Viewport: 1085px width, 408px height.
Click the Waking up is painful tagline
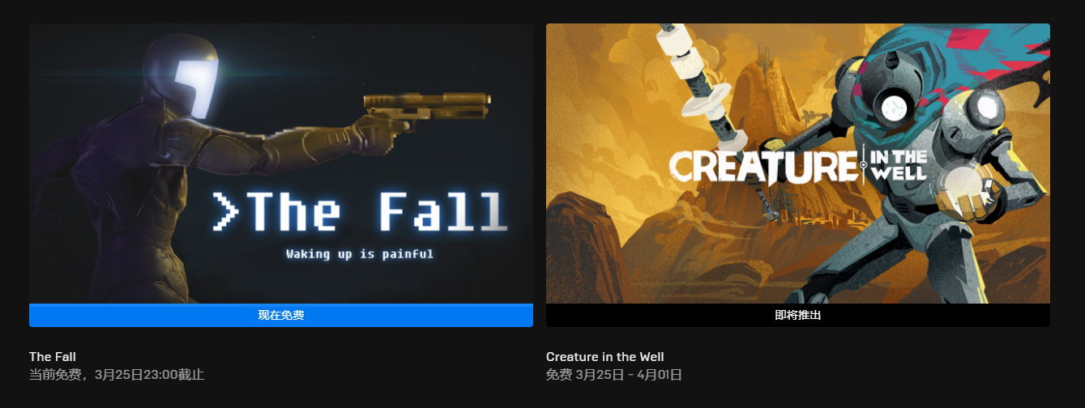(x=360, y=254)
